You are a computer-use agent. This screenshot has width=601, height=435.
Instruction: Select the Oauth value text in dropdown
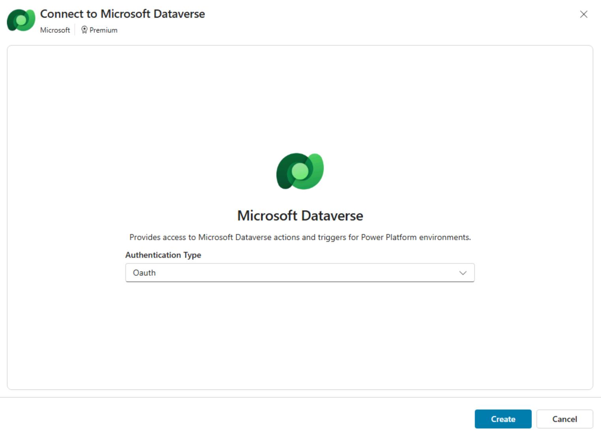point(144,273)
